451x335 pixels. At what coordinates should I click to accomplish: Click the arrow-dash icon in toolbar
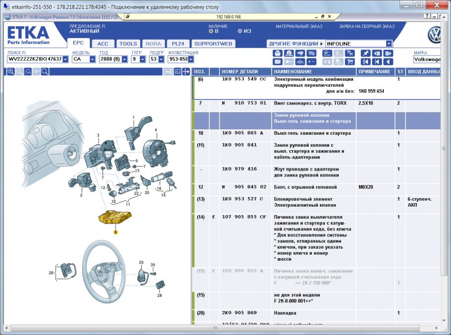tap(311, 61)
